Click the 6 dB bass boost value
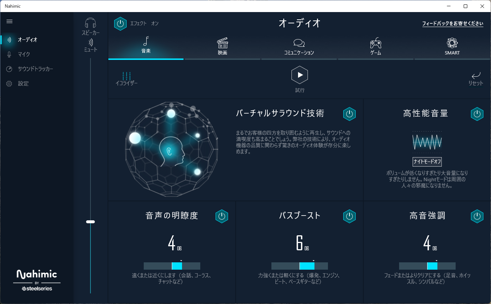Viewport: 491px width, 304px height. [302, 243]
